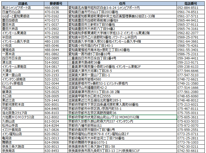206x153 pixels.
Task: Select cell 半田店
Action: [x=23, y=37]
